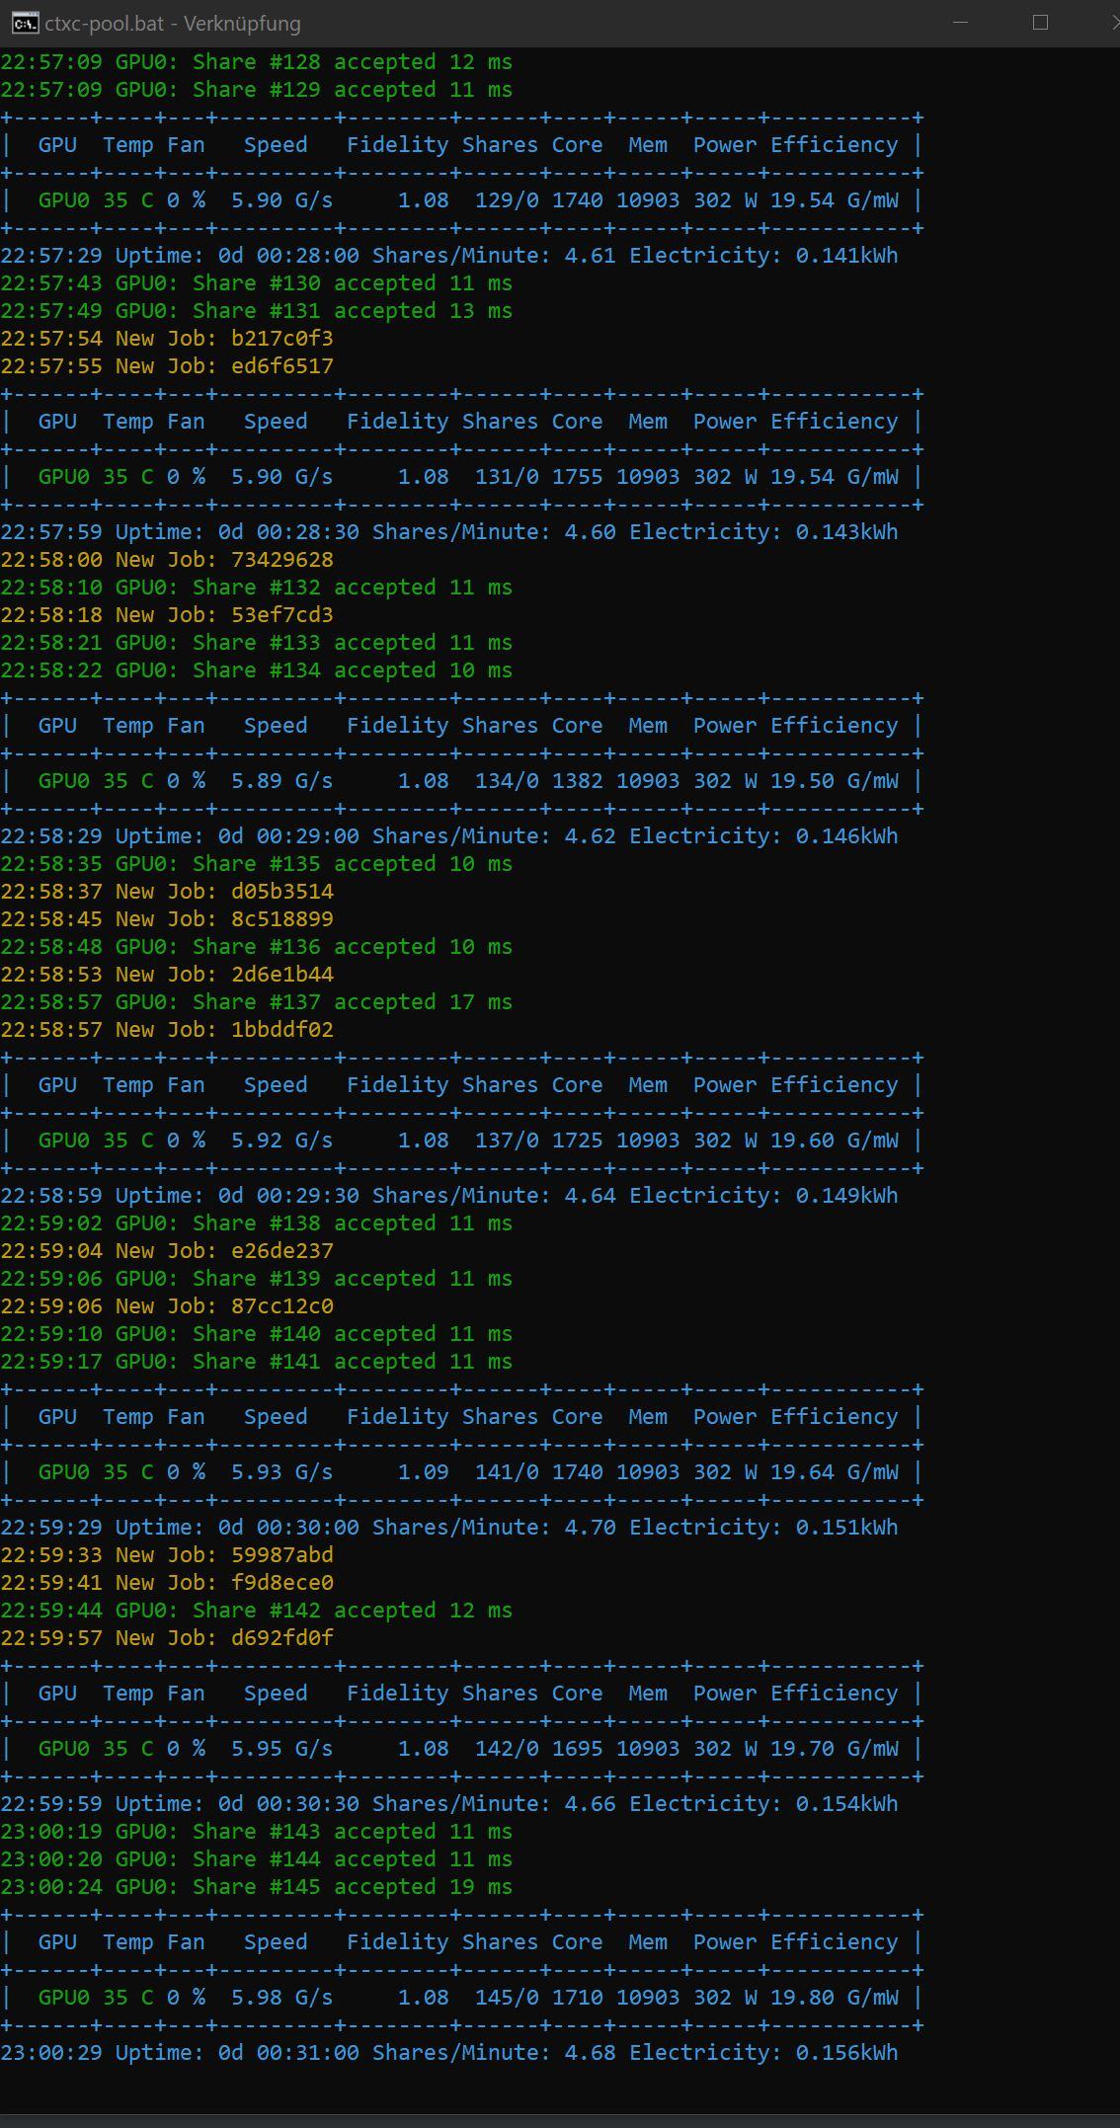The image size is (1120, 2128).
Task: Click the Share #145 accepted 19 ms line
Action: click(x=256, y=1887)
